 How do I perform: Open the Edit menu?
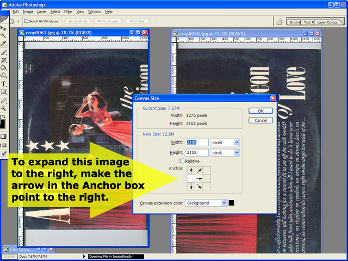click(16, 12)
